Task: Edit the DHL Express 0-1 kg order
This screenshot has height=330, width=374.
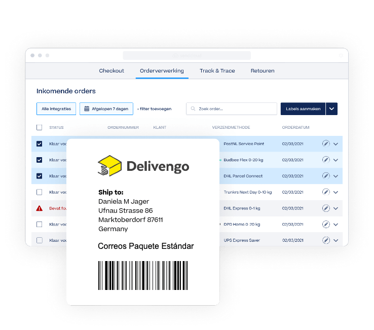Action: click(326, 208)
